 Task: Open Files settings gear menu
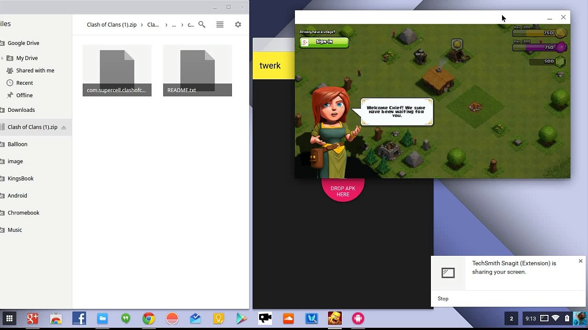[238, 25]
